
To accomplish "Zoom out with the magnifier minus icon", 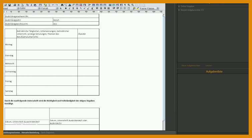I will 133,5.
